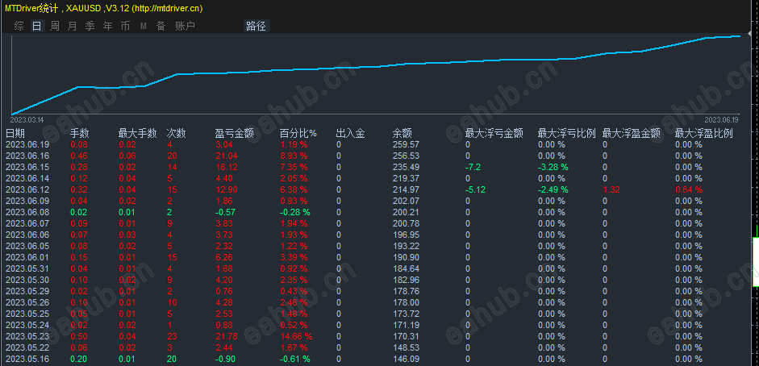Image resolution: width=759 pixels, height=366 pixels.
Task: Switch to the M tab
Action: (144, 26)
